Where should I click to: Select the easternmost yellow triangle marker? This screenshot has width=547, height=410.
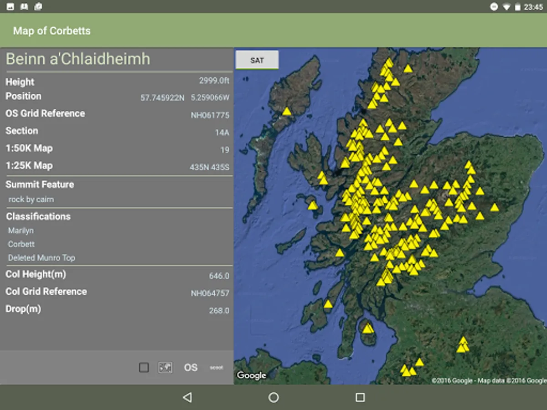tap(495, 208)
